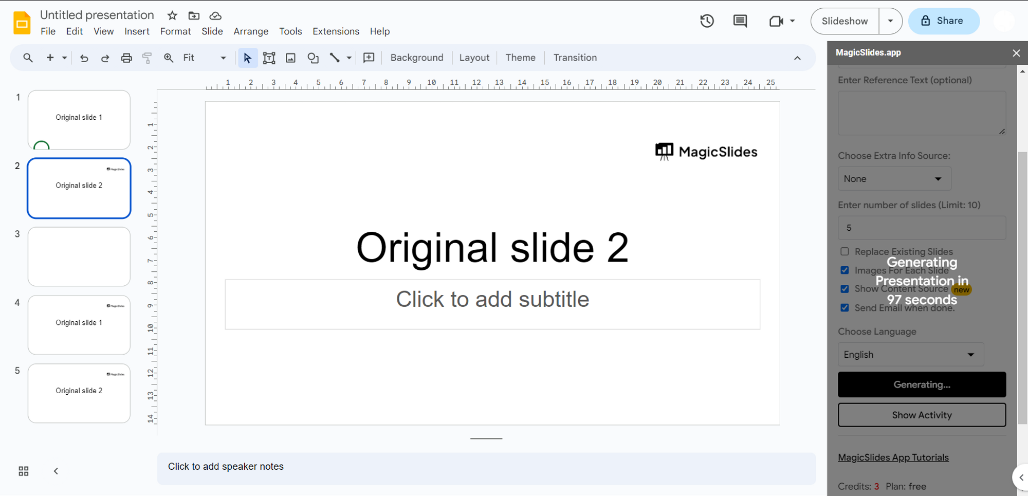The image size is (1028, 496).
Task: Expand the Choose Extra Info Source dropdown
Action: tap(894, 179)
